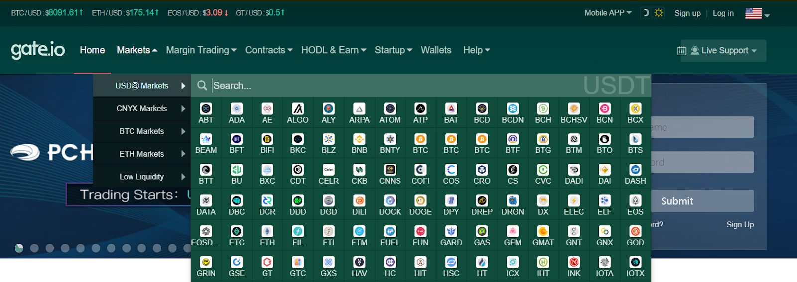
Task: Click the Log in link
Action: [x=723, y=13]
